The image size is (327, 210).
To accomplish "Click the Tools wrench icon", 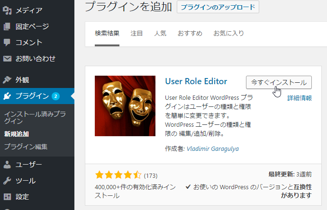I will click(7, 181).
